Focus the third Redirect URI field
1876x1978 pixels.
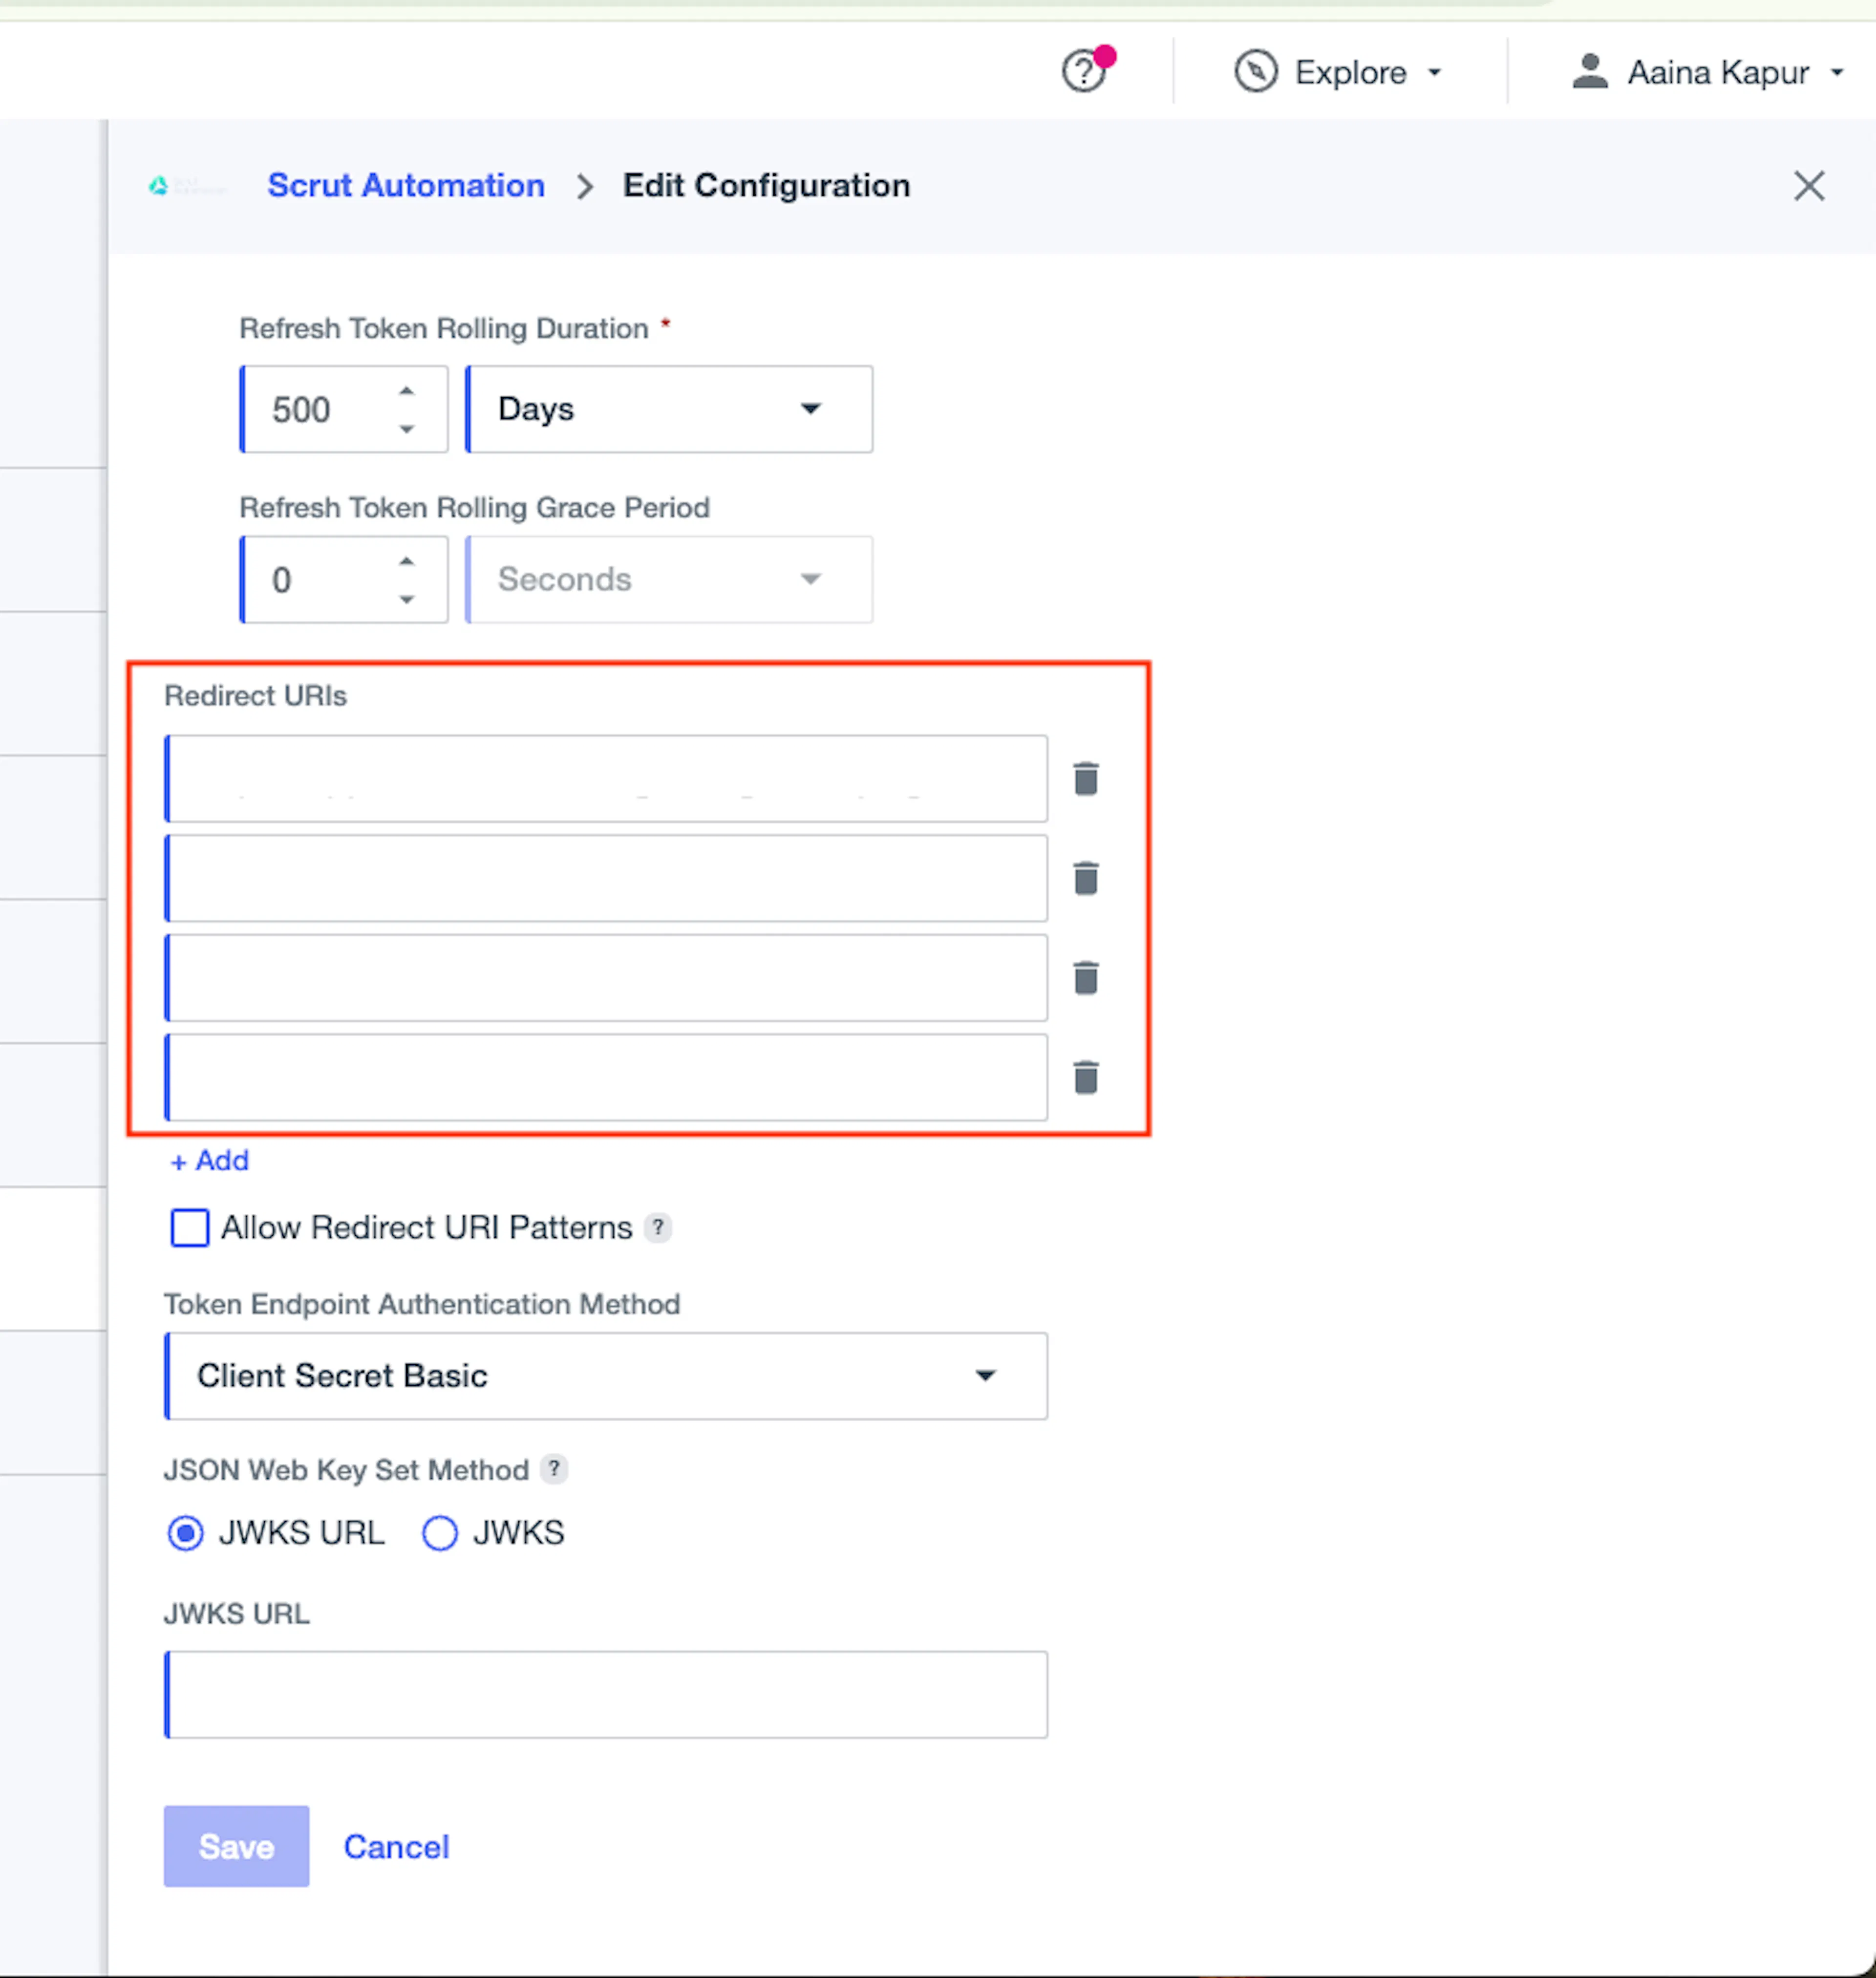pos(606,978)
